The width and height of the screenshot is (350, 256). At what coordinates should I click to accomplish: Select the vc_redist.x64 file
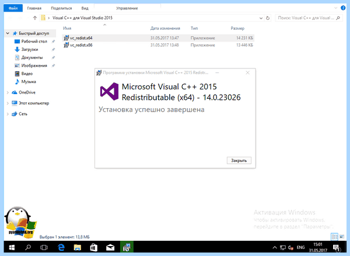click(158, 38)
